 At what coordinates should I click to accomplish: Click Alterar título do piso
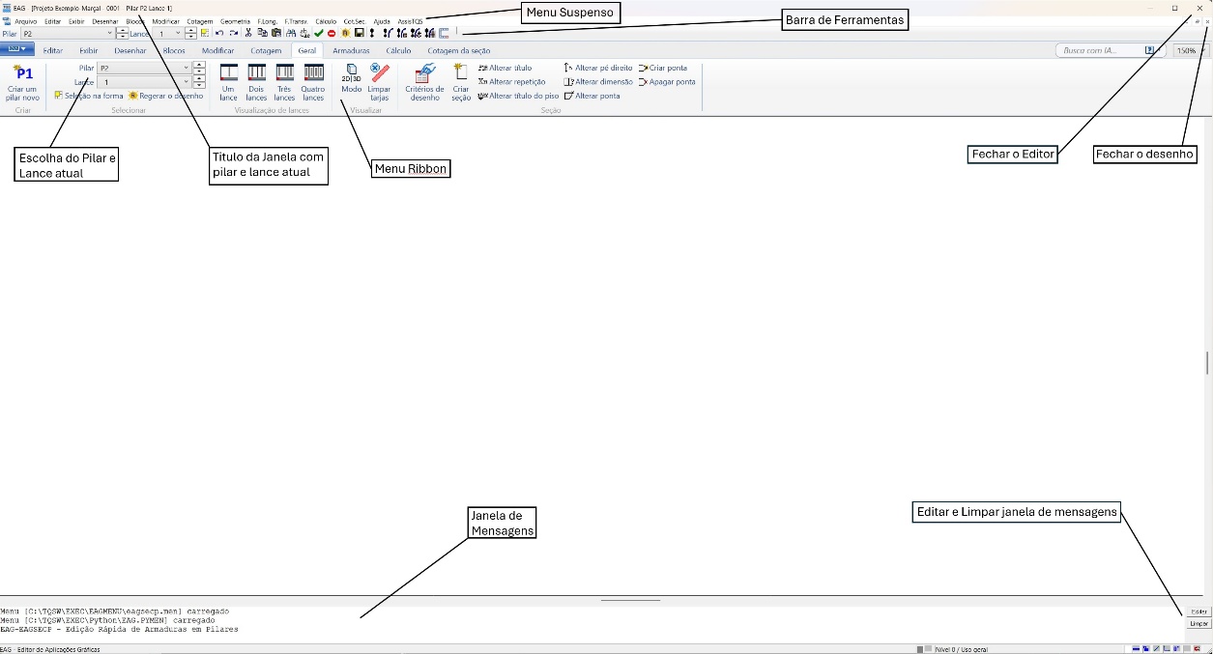point(518,96)
